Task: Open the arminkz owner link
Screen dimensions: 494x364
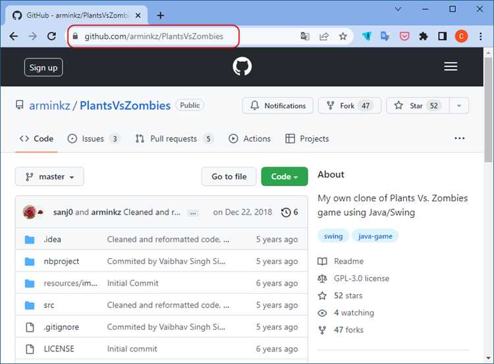Action: point(49,105)
